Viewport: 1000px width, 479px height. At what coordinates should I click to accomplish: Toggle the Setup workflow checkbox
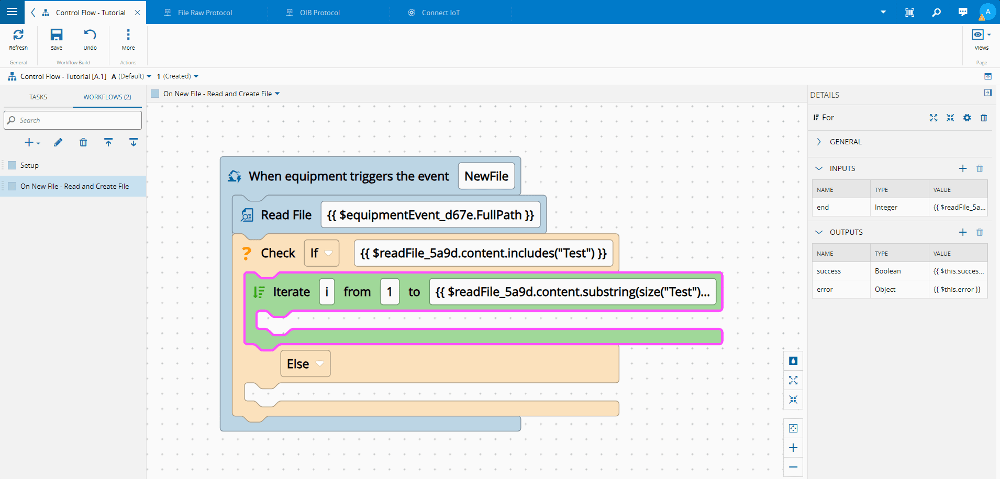(x=13, y=165)
